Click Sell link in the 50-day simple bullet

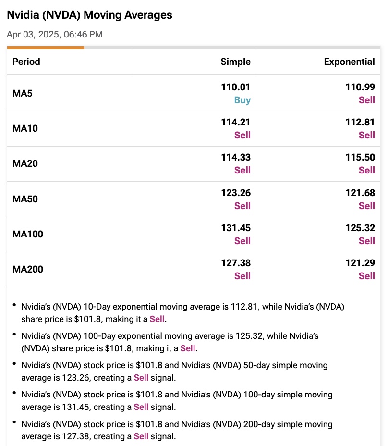[141, 378]
